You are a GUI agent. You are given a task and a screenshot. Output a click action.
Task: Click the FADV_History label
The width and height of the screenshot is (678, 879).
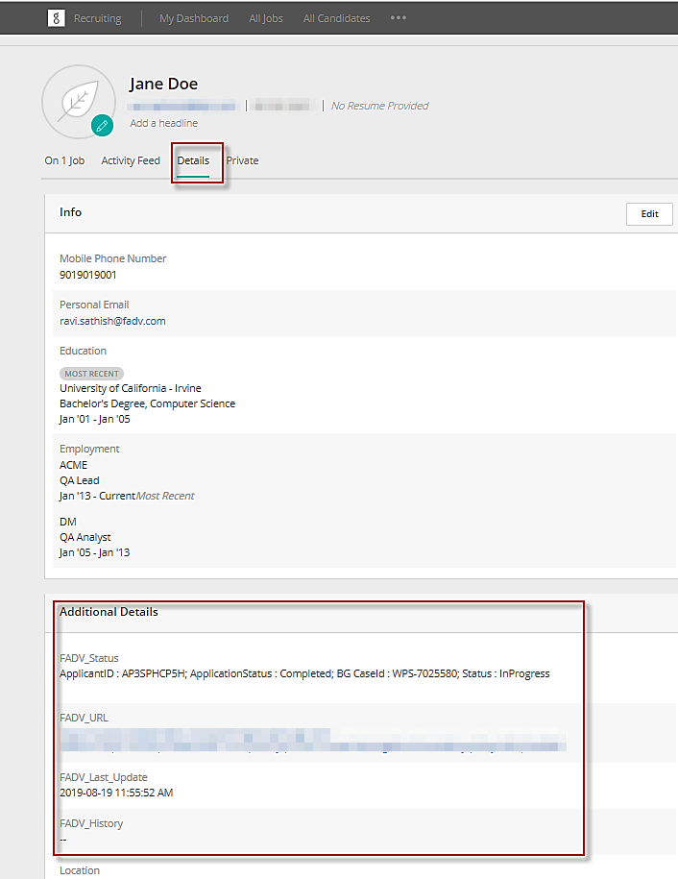point(91,823)
